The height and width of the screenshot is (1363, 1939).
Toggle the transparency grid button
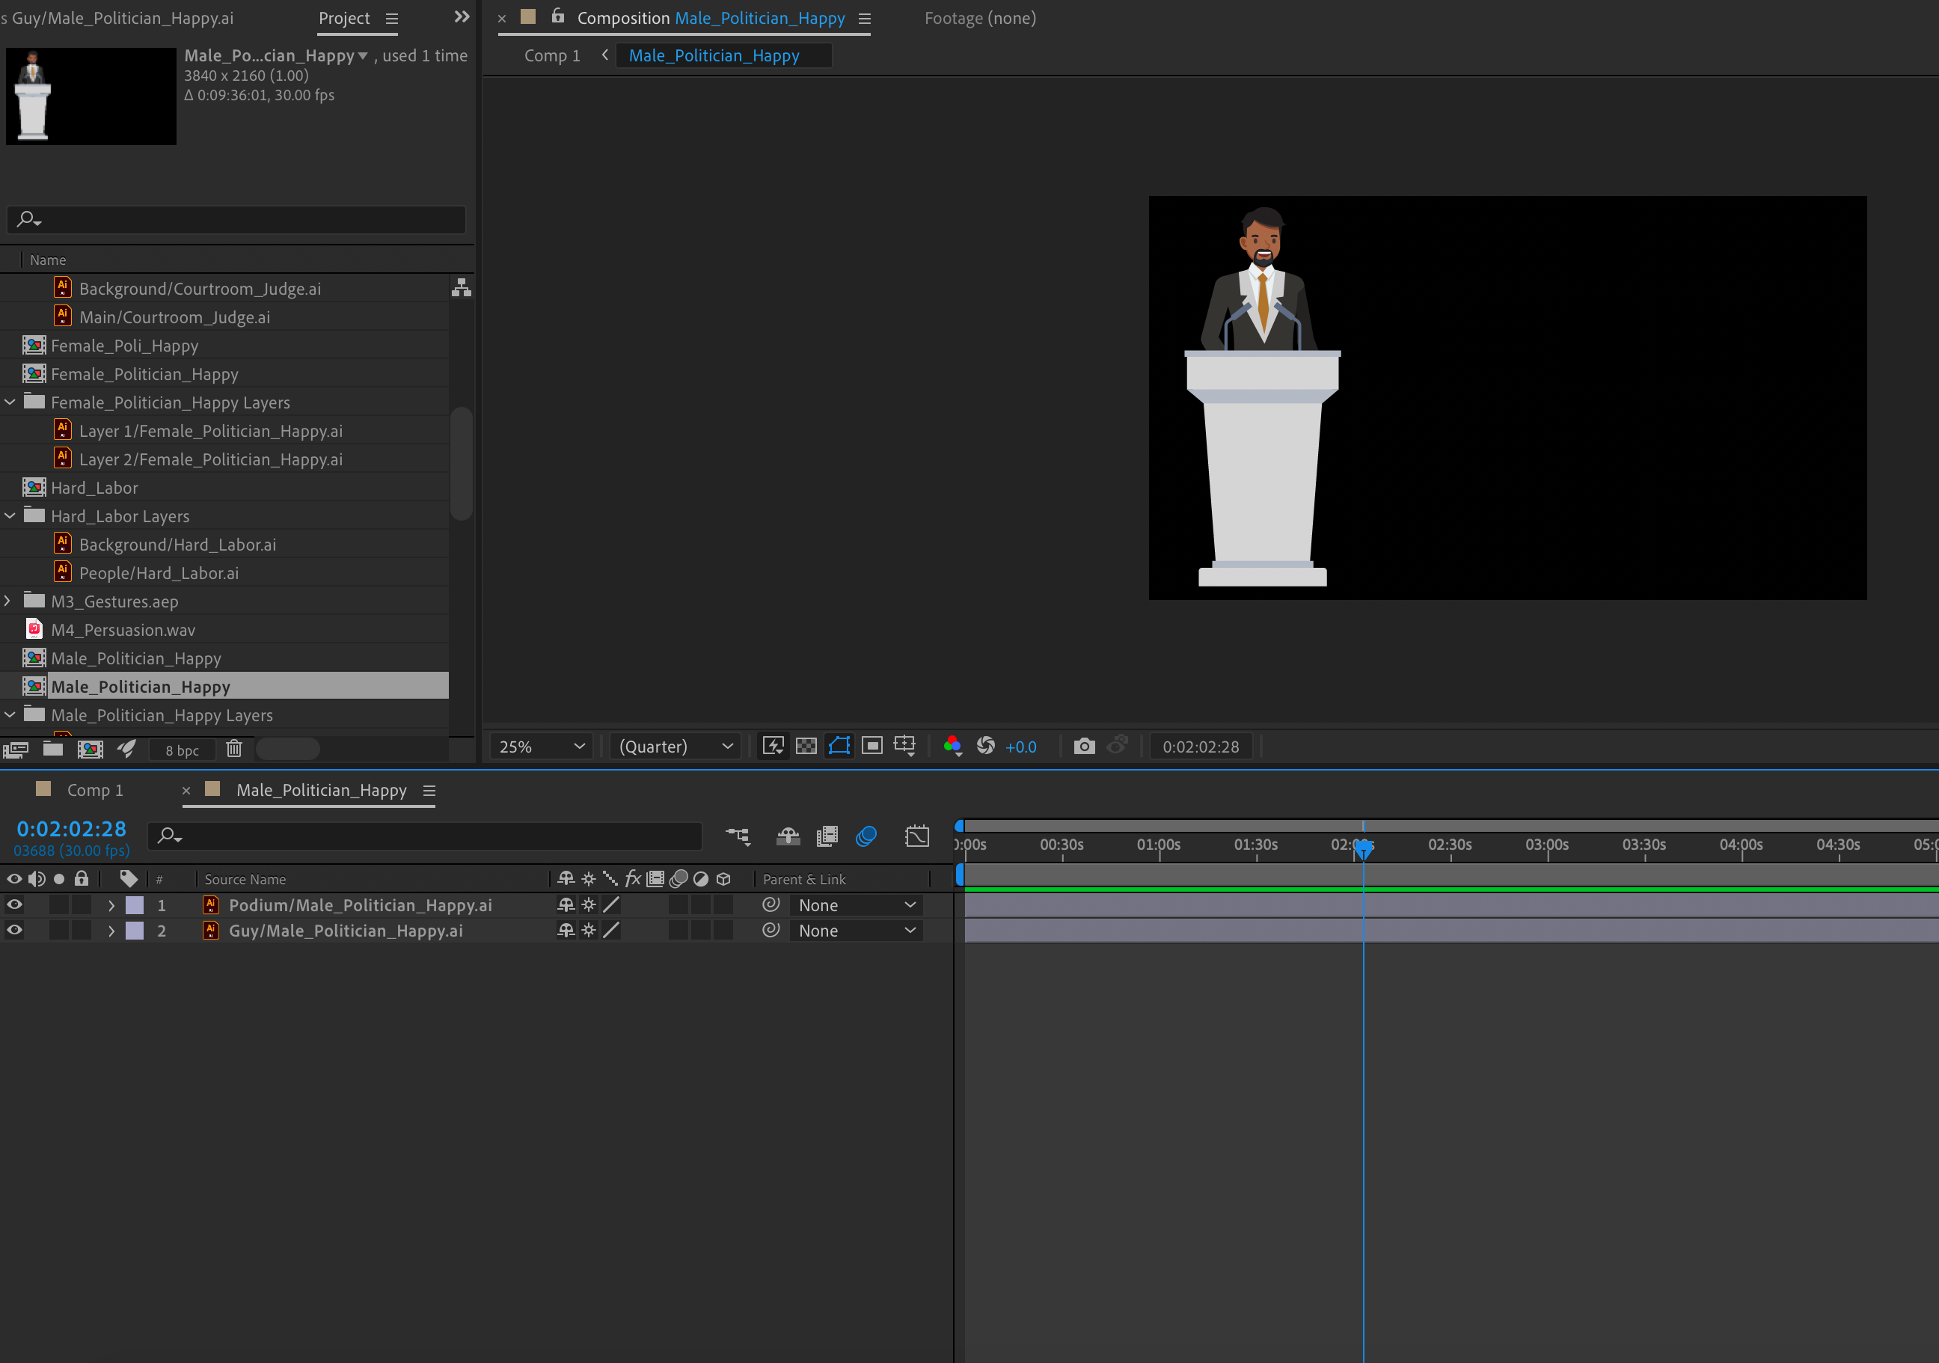(x=806, y=746)
